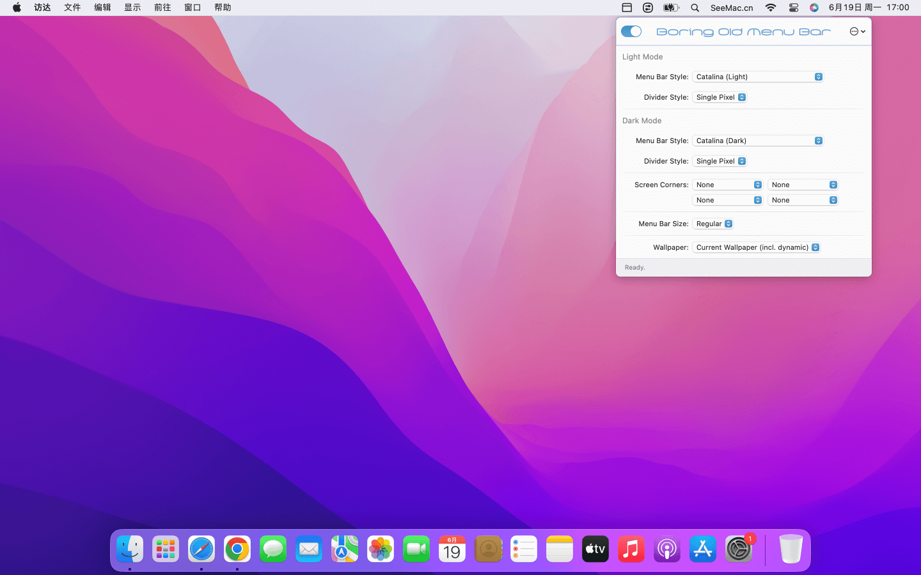
Task: Toggle the Boring Old Menu Bar switch
Action: coord(631,31)
